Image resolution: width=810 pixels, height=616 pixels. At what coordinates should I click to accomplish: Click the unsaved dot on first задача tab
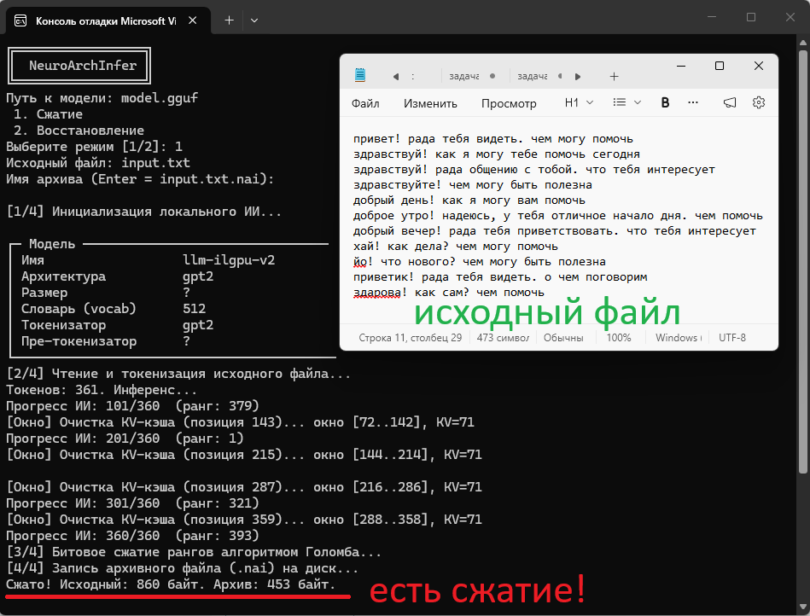click(492, 77)
